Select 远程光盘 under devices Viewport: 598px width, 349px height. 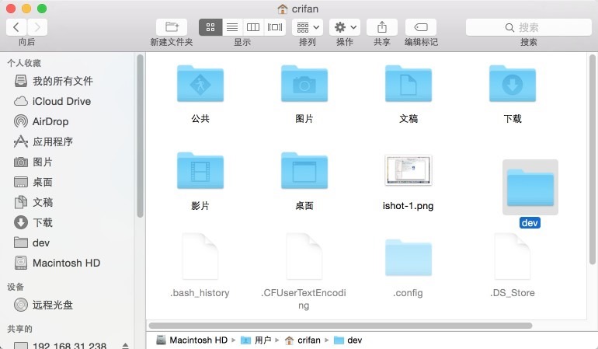click(67, 305)
